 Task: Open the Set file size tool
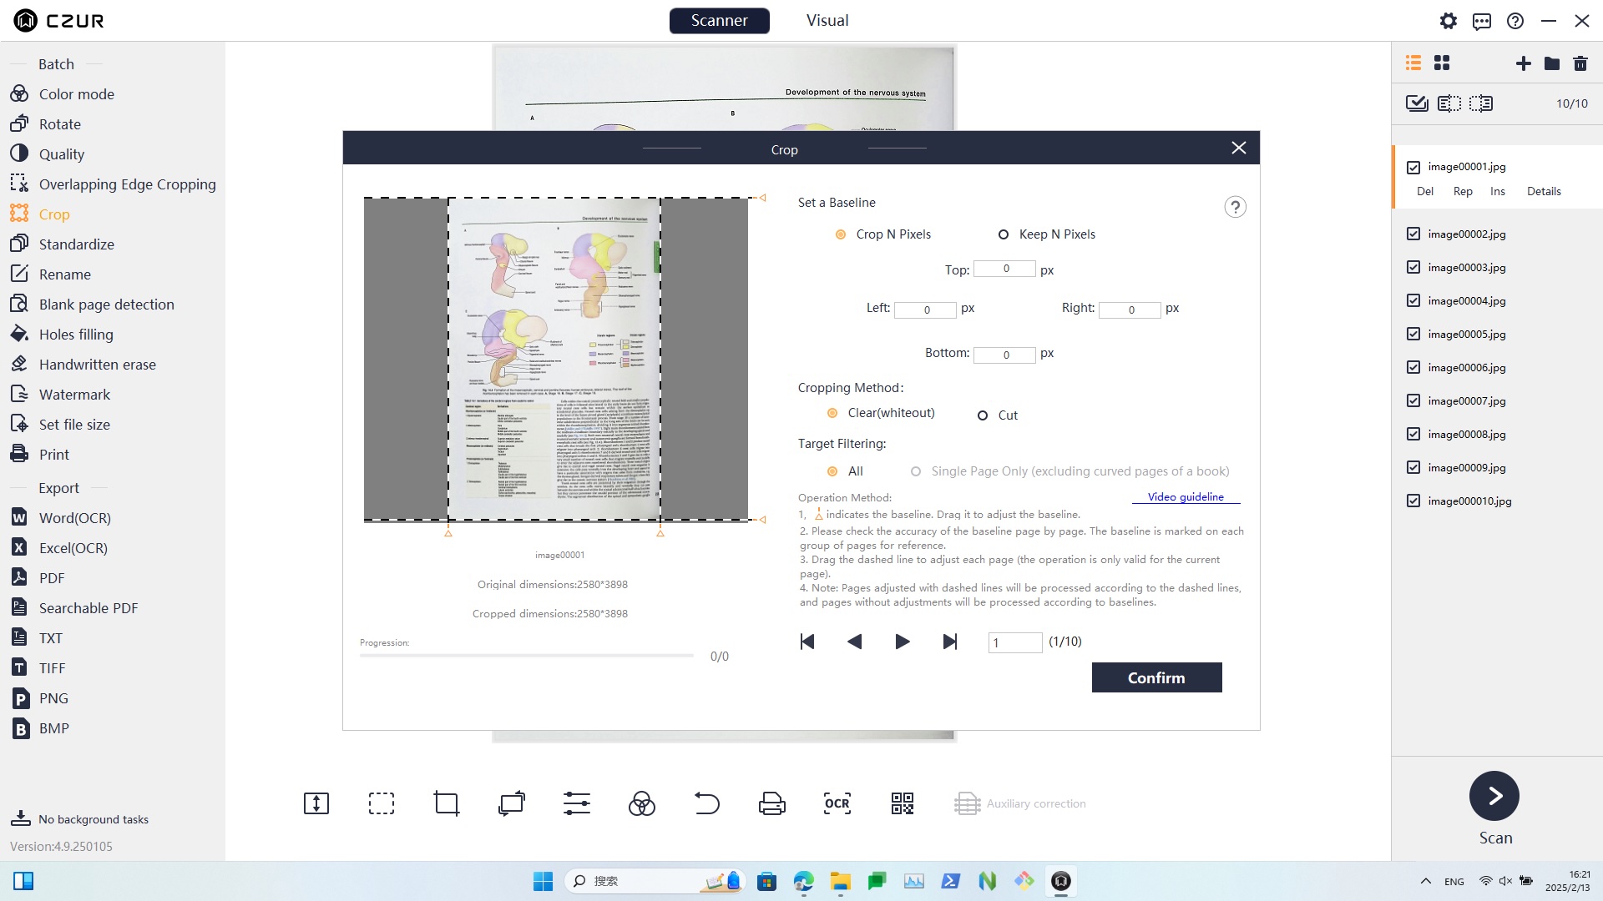click(73, 424)
